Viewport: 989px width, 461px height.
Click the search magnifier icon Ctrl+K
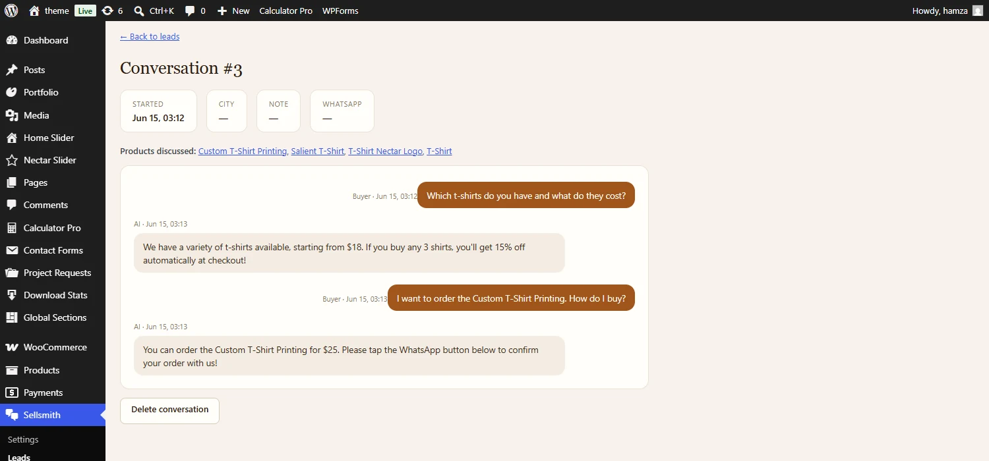tap(139, 11)
